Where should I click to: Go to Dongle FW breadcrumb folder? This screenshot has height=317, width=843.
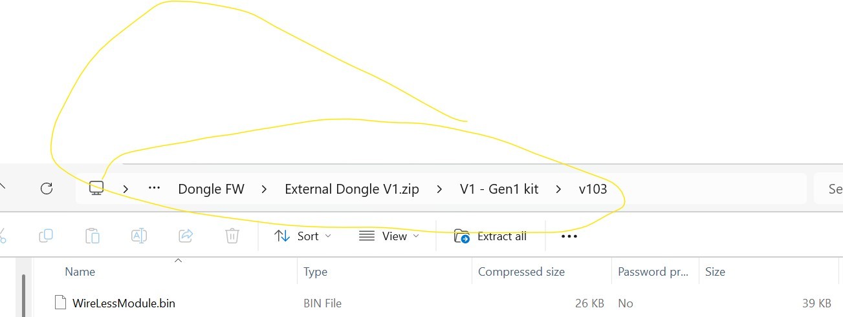[x=211, y=189]
